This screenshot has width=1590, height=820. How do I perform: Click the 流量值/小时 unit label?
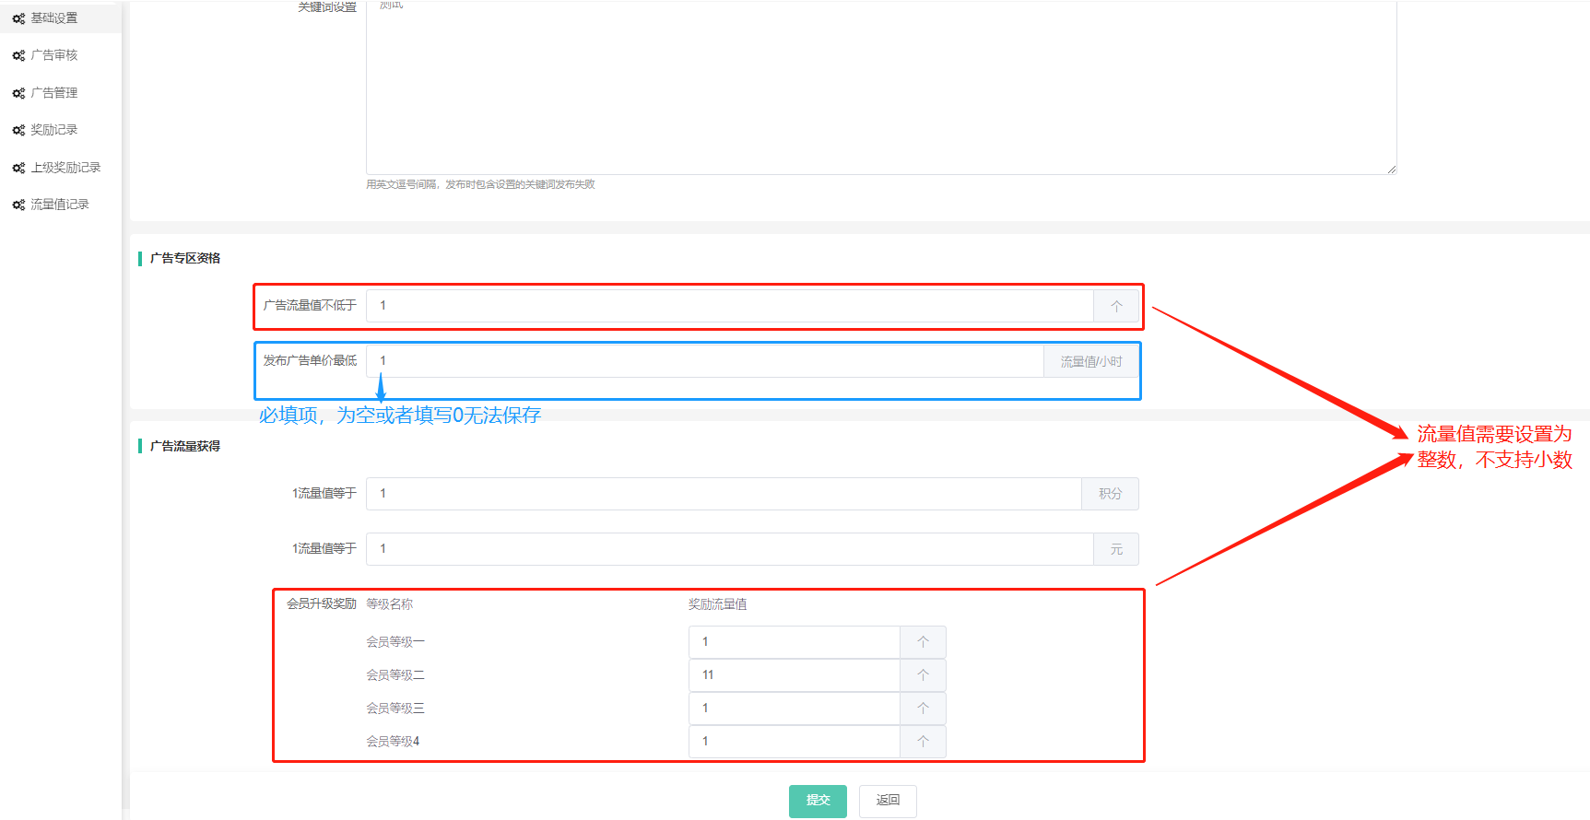pos(1091,361)
